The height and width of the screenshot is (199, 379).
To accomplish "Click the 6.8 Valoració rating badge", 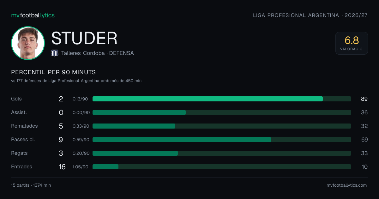I will pyautogui.click(x=352, y=43).
